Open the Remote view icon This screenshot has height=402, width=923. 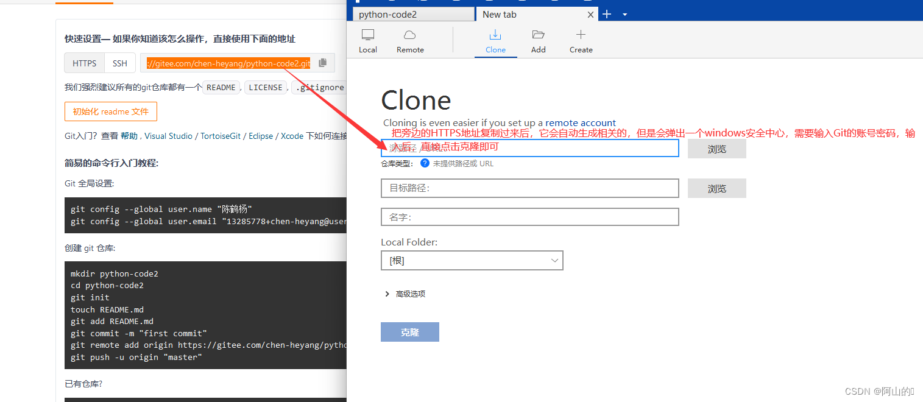pos(409,40)
